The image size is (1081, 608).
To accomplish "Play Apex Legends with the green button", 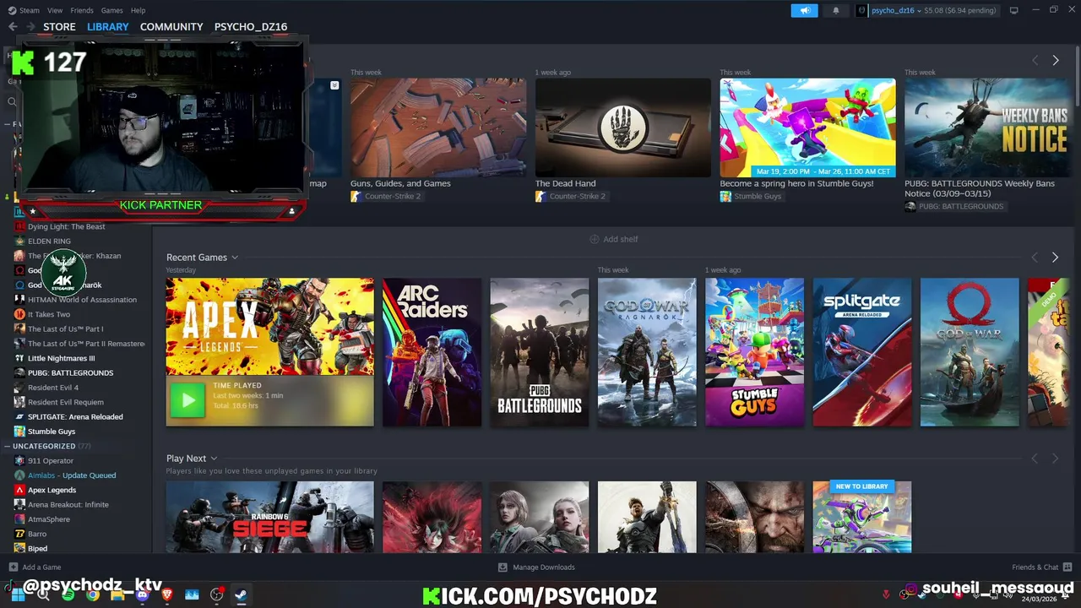I will point(187,400).
